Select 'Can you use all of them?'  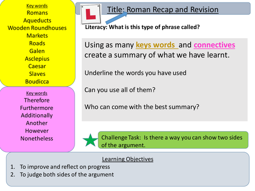[x=120, y=90]
